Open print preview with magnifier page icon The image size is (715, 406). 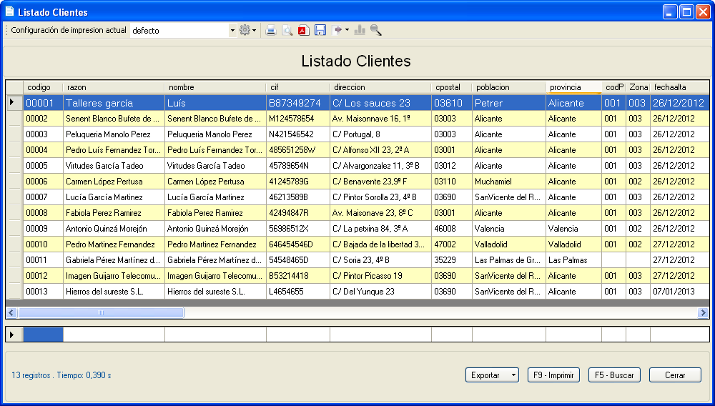click(x=287, y=30)
